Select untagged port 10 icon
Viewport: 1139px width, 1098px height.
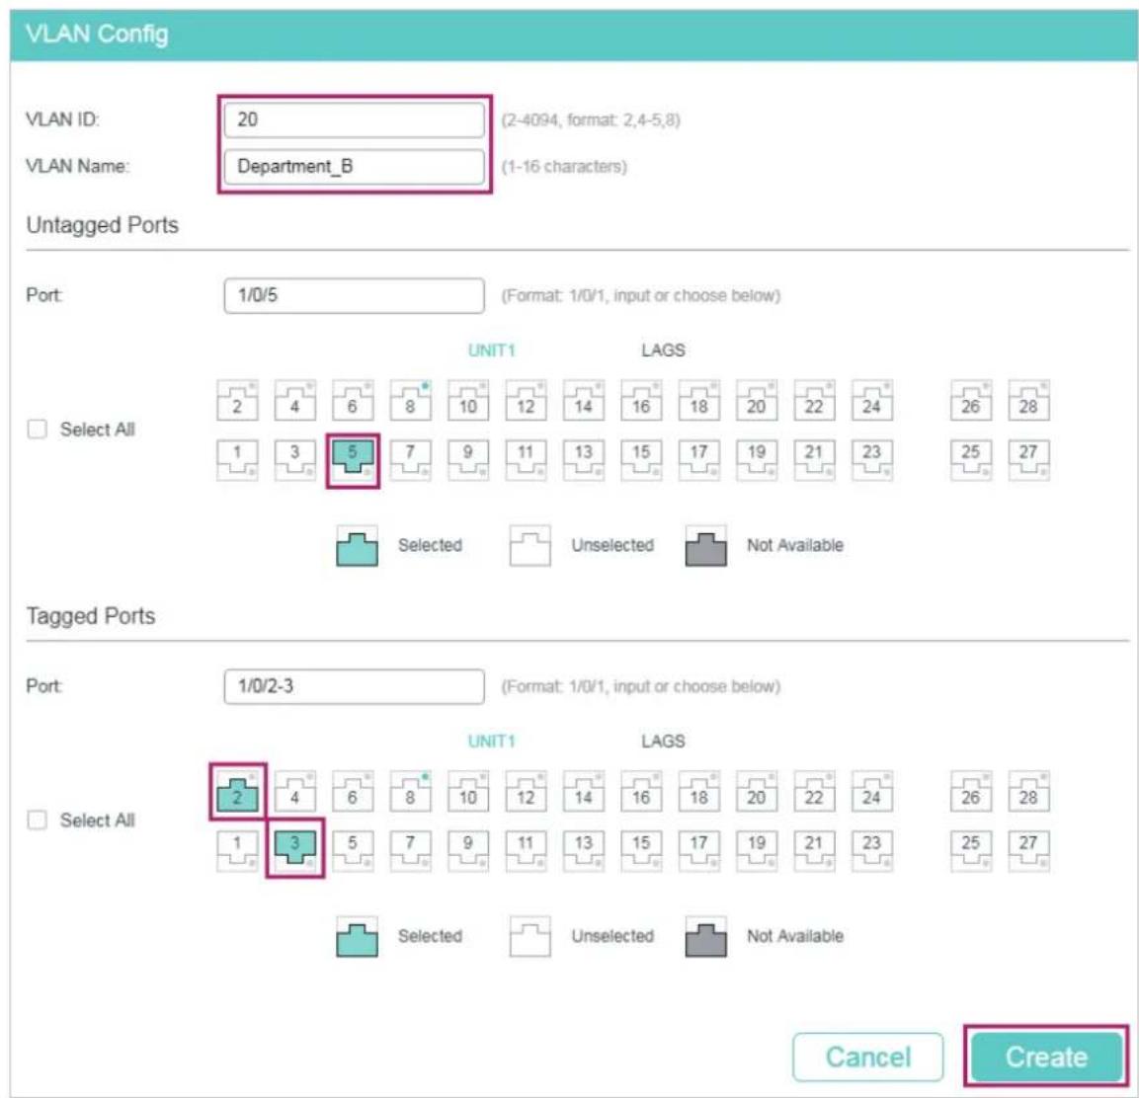(x=468, y=400)
